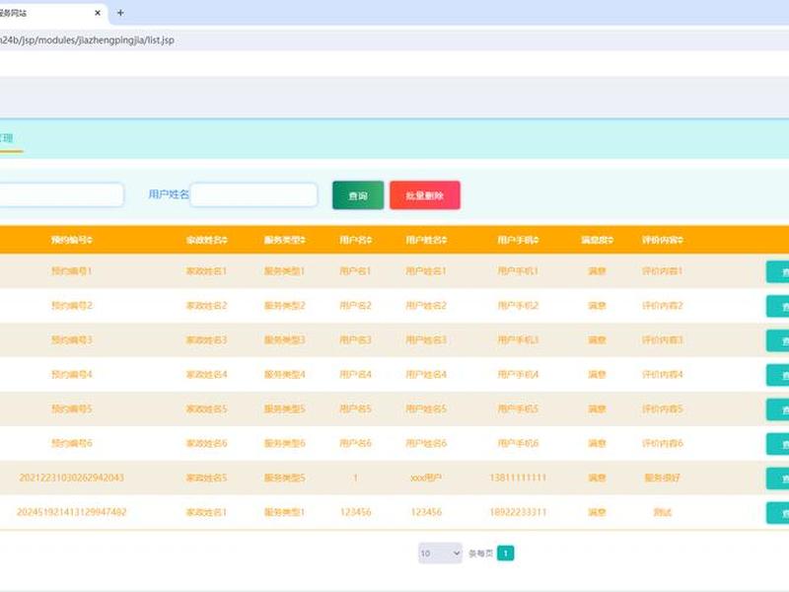Click the red 批量删除 button
The width and height of the screenshot is (789, 592).
pyautogui.click(x=425, y=195)
